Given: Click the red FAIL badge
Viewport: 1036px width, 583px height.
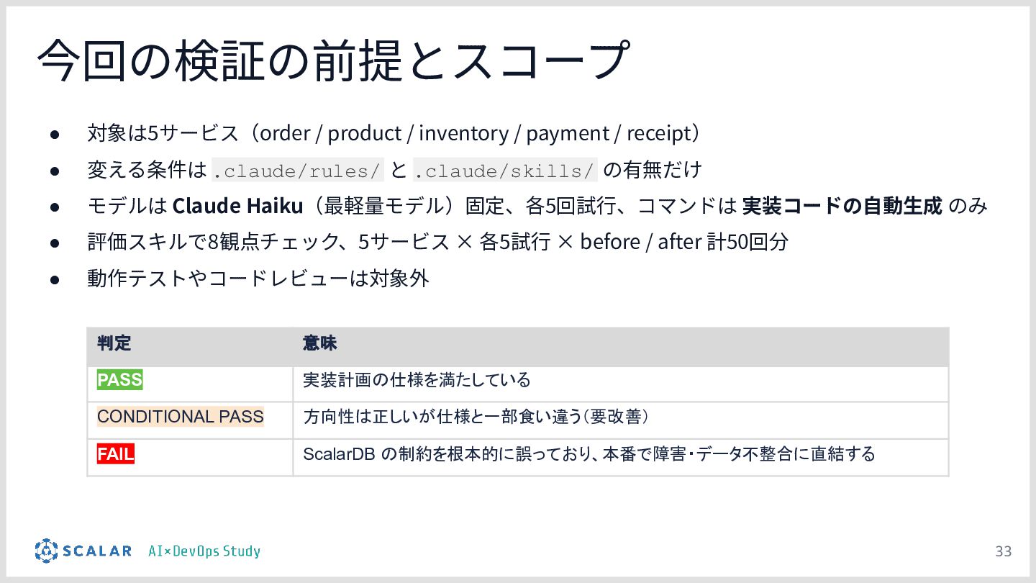Looking at the screenshot, I should point(115,454).
